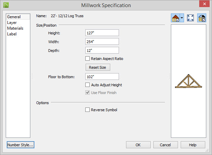Confirm with the OK button

138,145
